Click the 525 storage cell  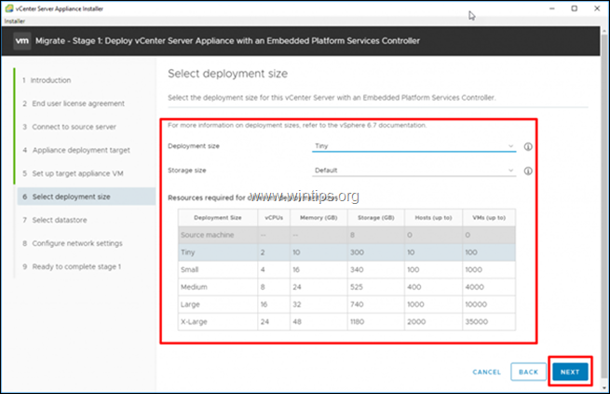click(x=376, y=287)
